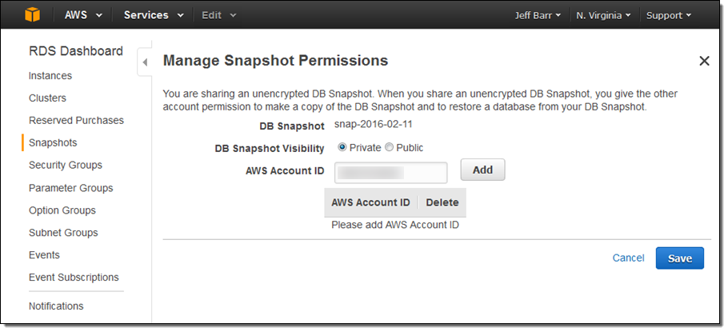Select Private snapshot visibility
This screenshot has height=332, width=728.
(x=342, y=147)
